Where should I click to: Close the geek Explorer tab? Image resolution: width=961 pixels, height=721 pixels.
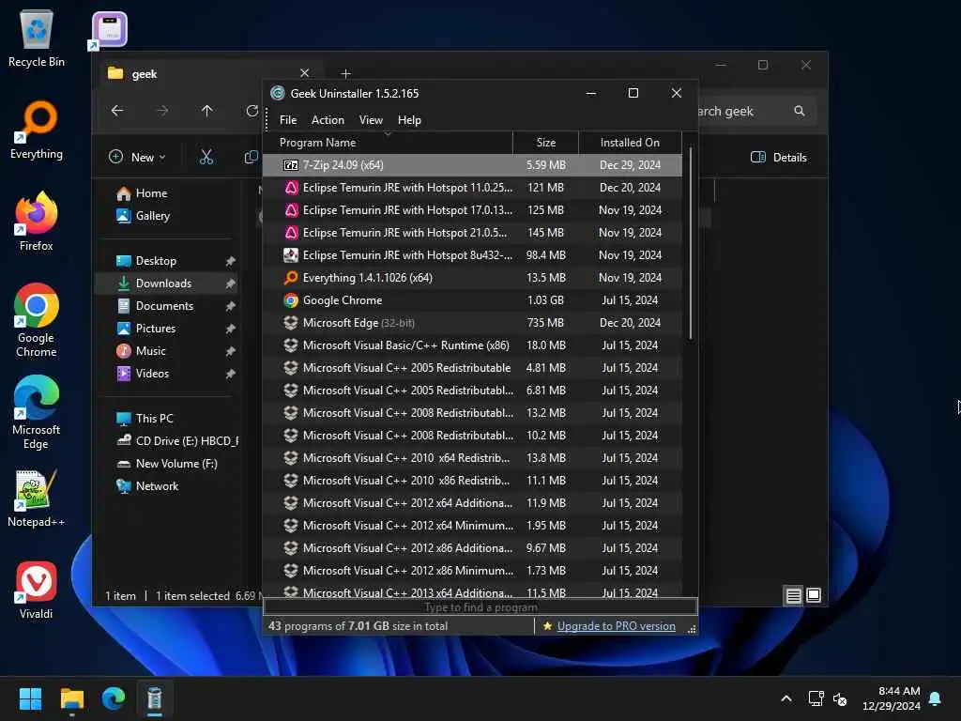(x=305, y=73)
